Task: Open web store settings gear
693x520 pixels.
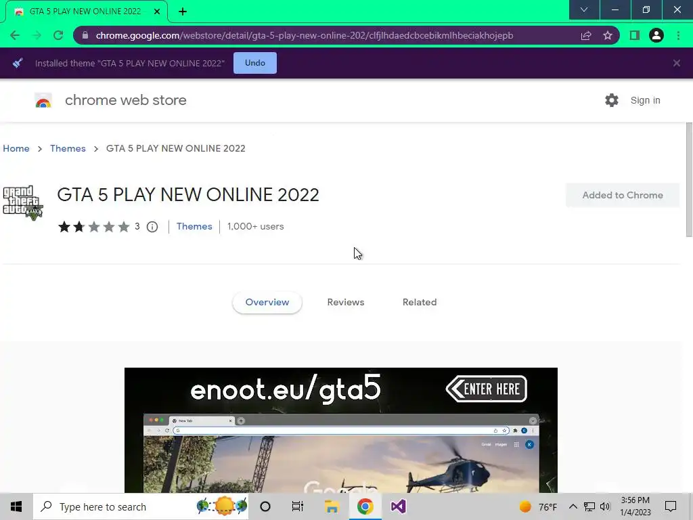Action: click(x=612, y=100)
